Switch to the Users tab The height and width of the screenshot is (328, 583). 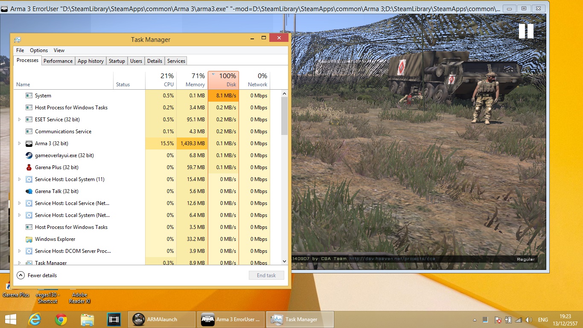136,61
